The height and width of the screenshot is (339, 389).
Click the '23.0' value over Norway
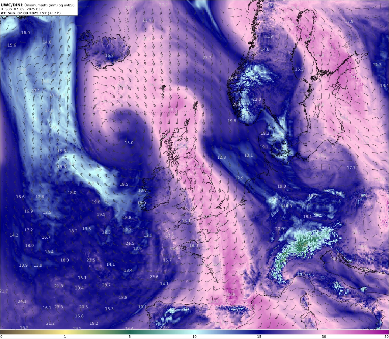click(233, 78)
